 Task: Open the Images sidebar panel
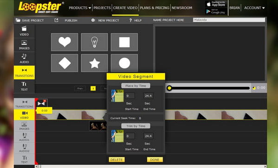click(x=24, y=45)
